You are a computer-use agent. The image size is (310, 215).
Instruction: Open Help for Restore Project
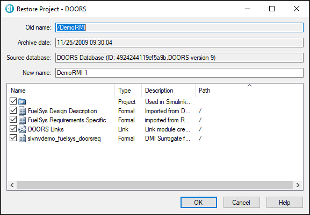tap(285, 202)
